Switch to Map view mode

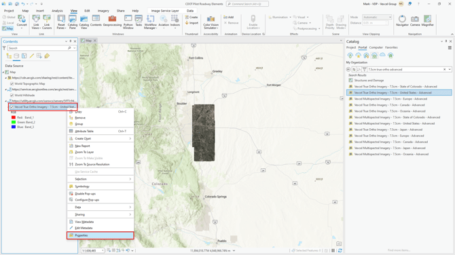coord(8,28)
